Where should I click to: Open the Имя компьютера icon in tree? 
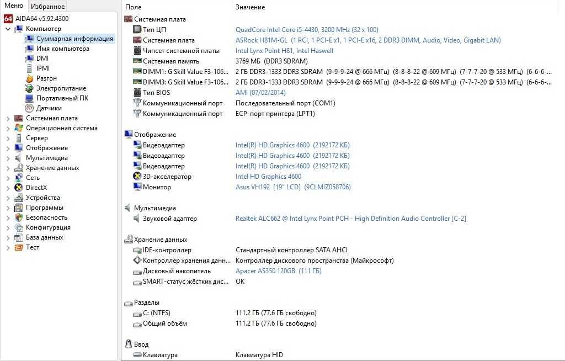pyautogui.click(x=29, y=49)
